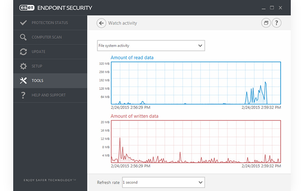Click the 320 MB axis label
Screen dimensions: 304x191
coord(104,63)
